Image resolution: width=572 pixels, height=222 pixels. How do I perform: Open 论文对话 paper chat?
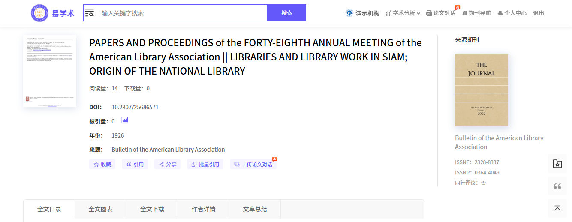[441, 13]
